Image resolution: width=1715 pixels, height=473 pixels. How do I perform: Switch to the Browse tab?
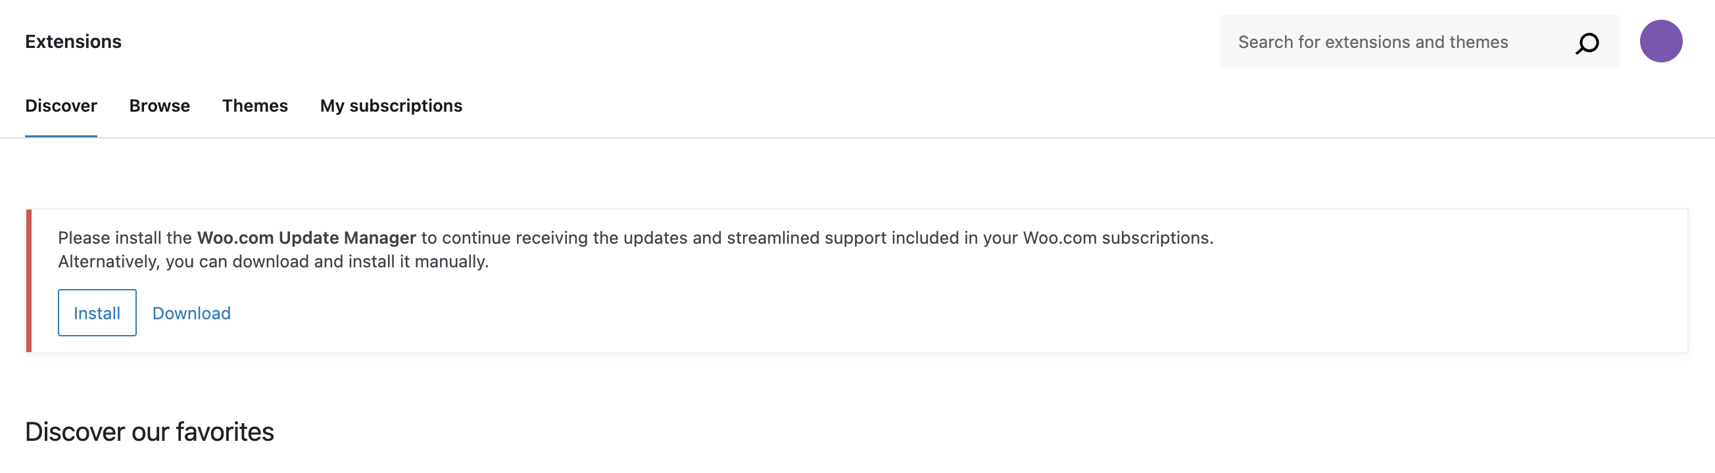tap(160, 105)
